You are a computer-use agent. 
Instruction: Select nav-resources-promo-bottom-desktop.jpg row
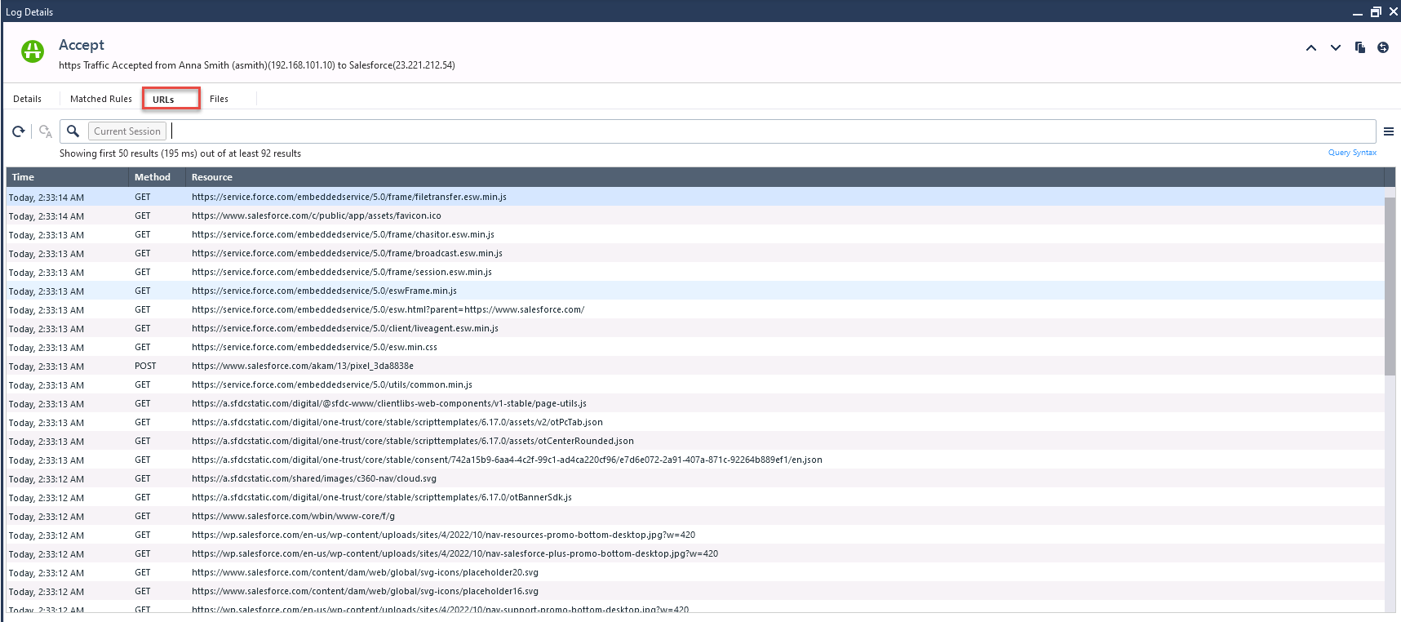click(695, 535)
